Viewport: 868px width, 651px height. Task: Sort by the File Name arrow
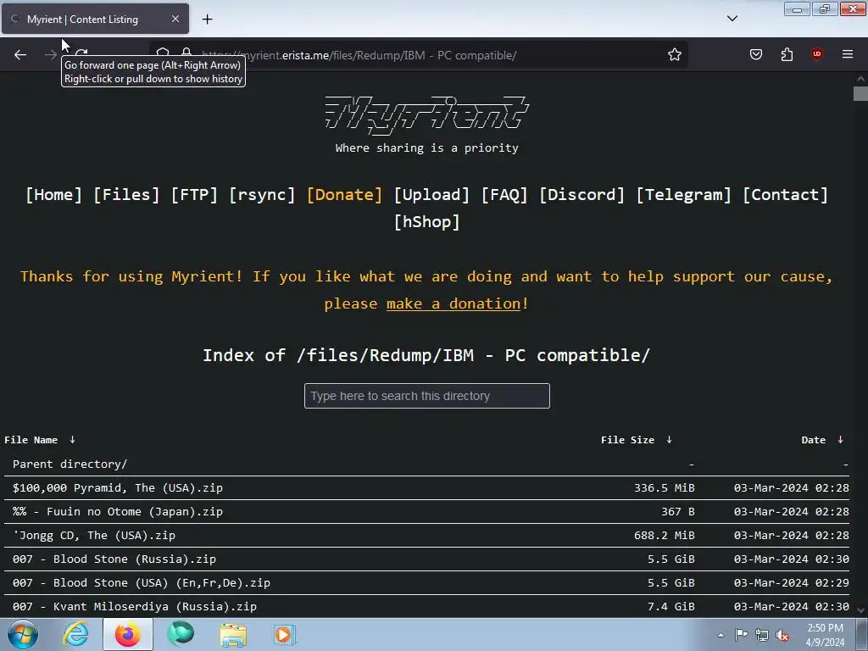click(72, 440)
